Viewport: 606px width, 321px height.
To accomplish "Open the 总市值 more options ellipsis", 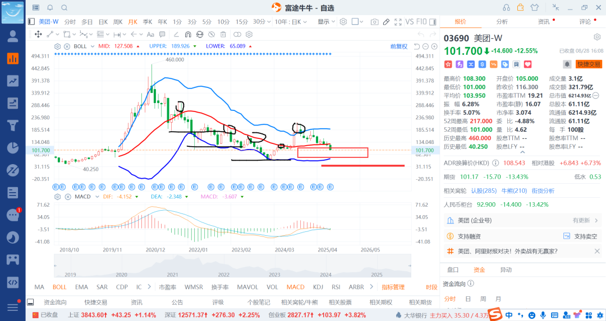I will 595,95.
